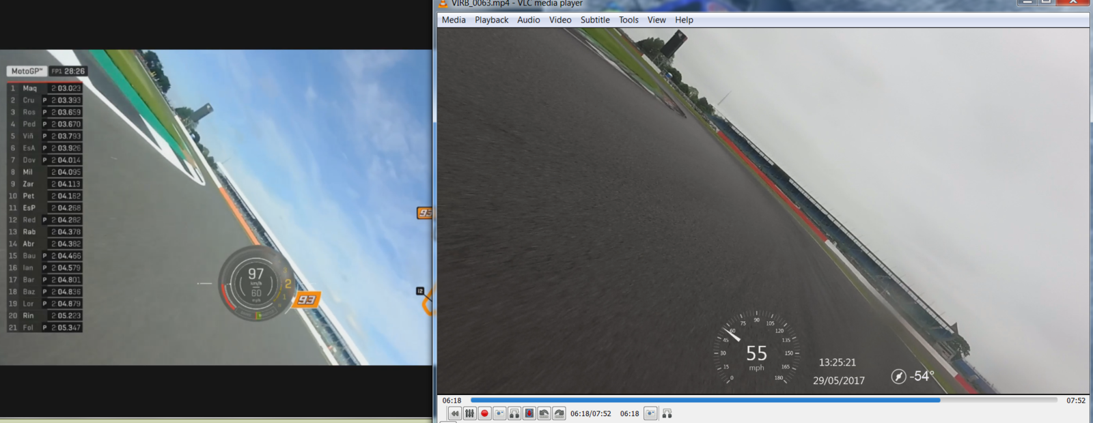
Task: Click the EsP 2:04.268 timing row
Action: [45, 208]
